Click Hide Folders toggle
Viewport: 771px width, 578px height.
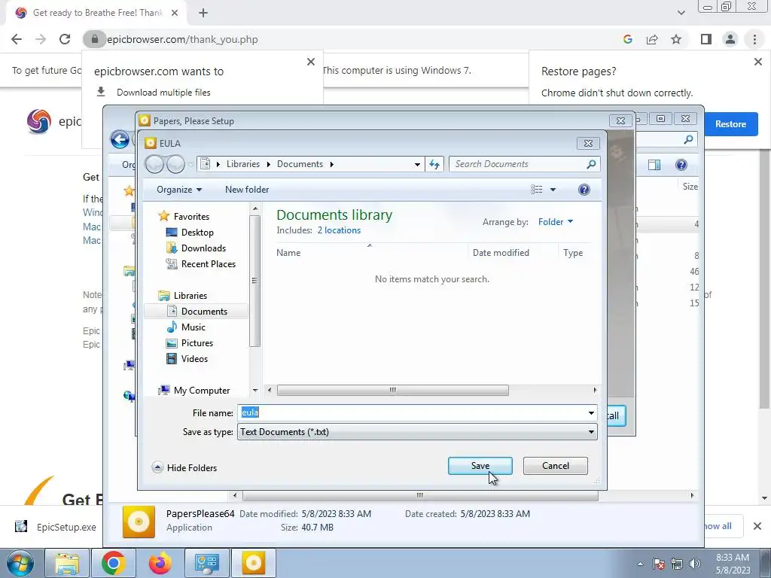point(184,468)
